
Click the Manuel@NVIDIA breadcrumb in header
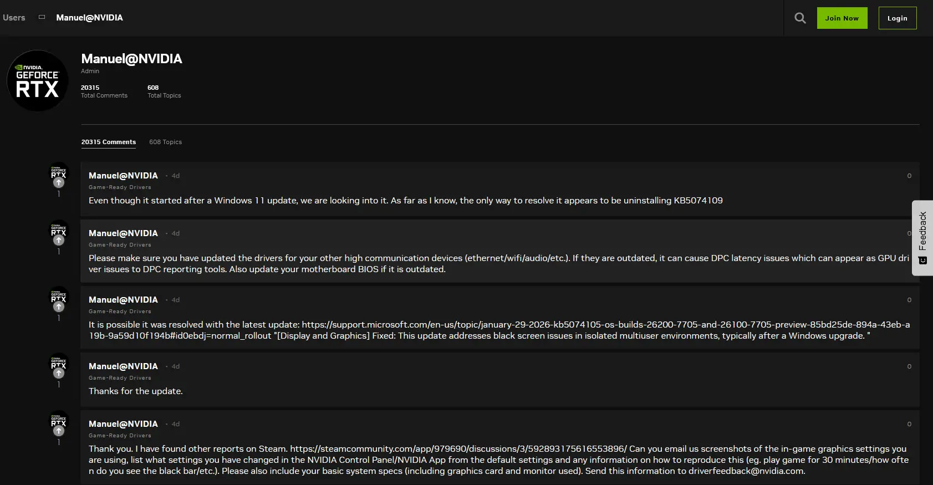click(x=89, y=18)
